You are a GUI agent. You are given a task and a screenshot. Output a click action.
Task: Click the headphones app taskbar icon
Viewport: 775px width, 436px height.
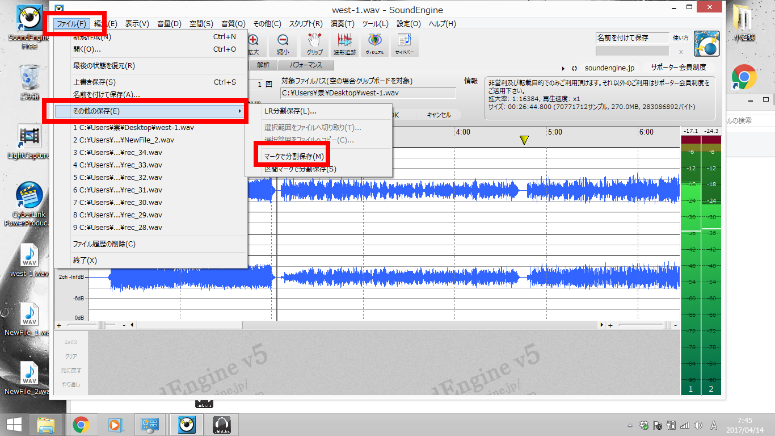221,424
